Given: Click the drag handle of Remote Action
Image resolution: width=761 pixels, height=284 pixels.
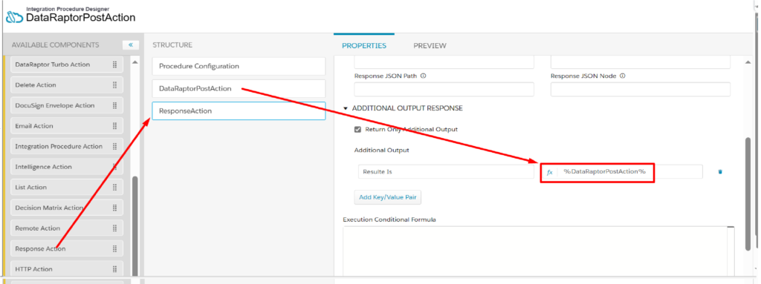Looking at the screenshot, I should click(x=115, y=228).
